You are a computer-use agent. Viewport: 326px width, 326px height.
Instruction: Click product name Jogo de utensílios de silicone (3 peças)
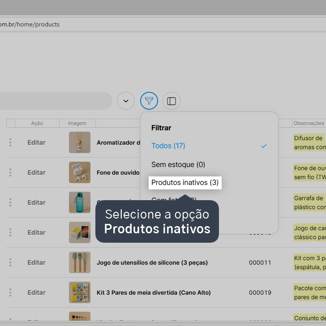coord(152,262)
